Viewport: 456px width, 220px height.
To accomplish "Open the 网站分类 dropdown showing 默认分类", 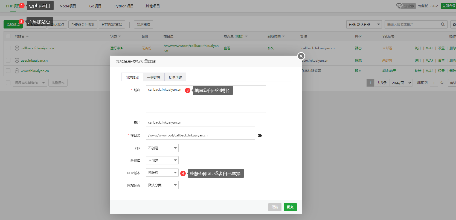I will [162, 185].
